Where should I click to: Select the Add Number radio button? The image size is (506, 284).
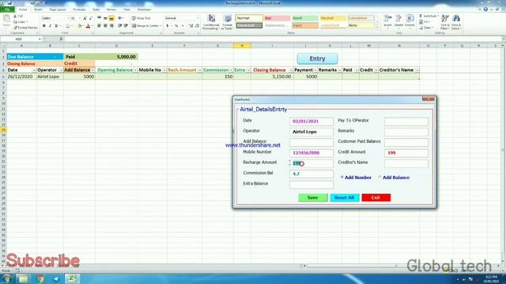(342, 177)
